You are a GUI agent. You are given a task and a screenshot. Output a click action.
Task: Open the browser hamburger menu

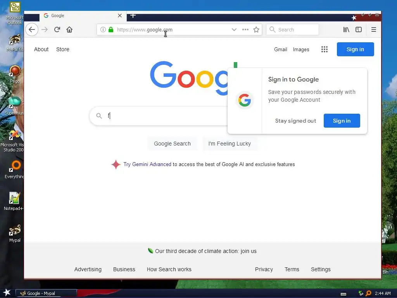click(373, 29)
